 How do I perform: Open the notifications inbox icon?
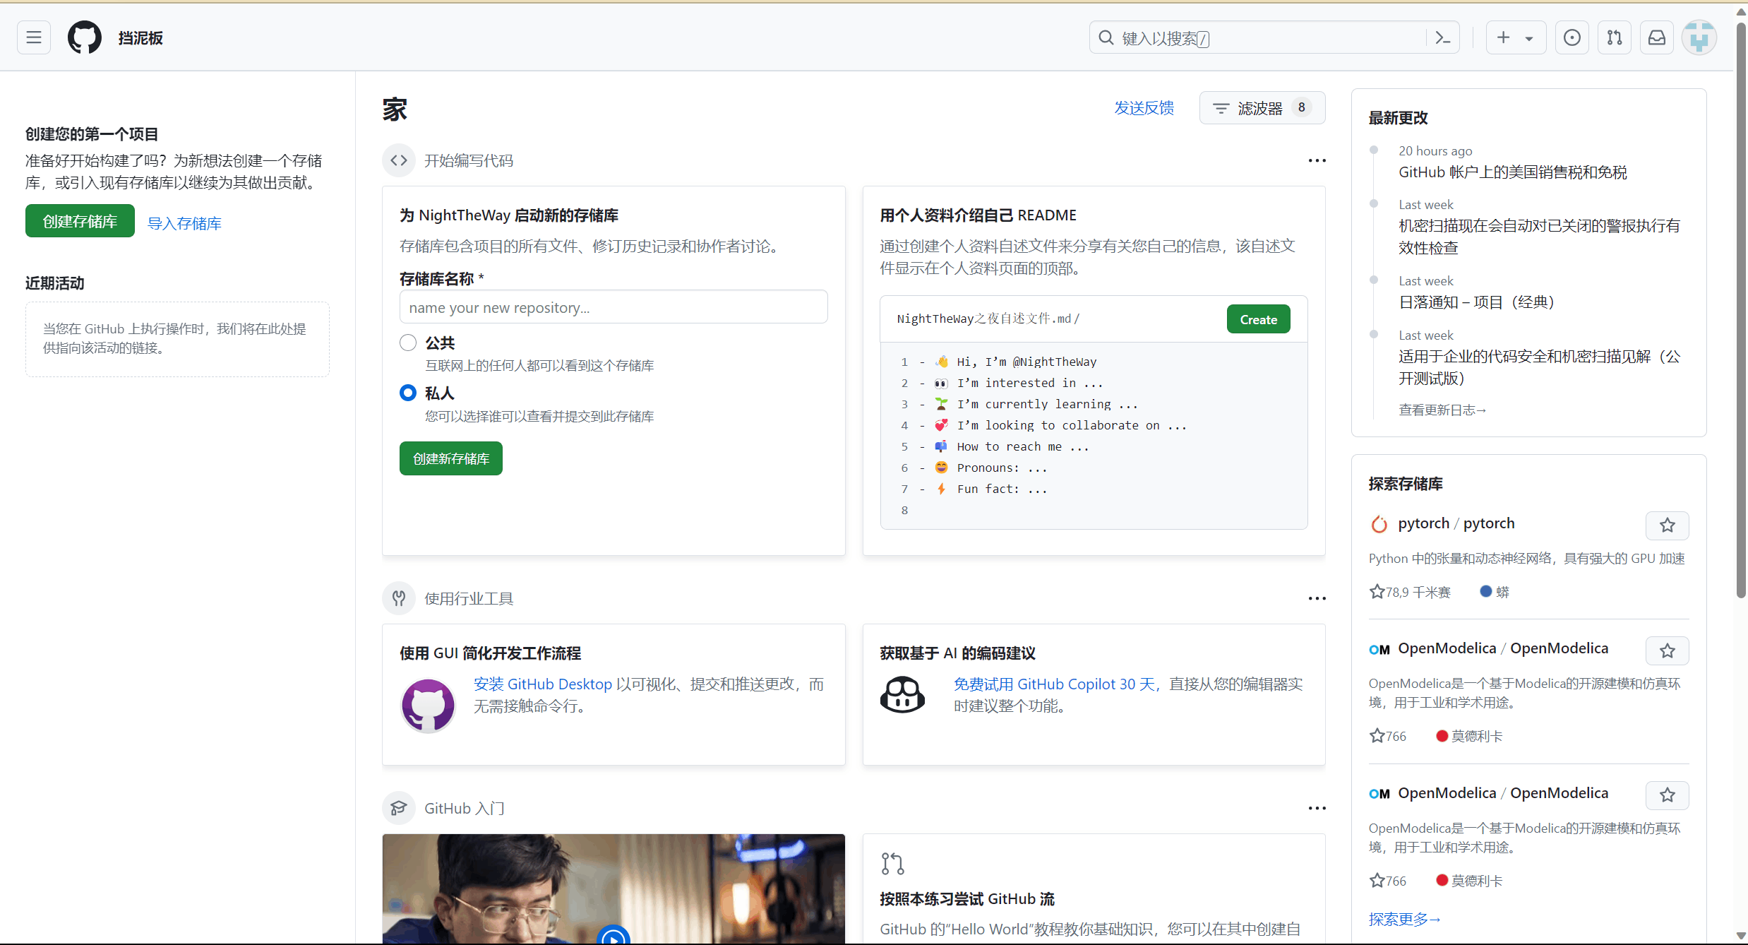click(1656, 37)
